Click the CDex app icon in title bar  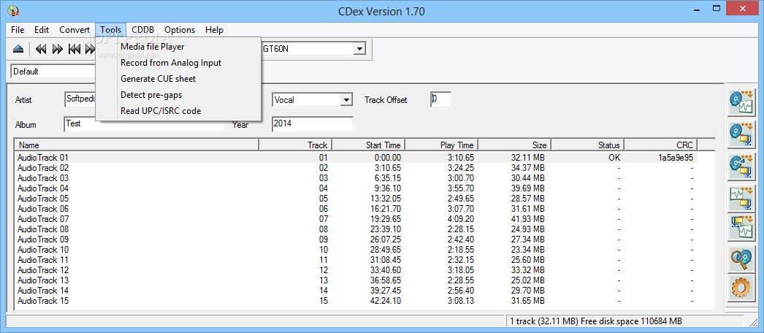click(14, 10)
